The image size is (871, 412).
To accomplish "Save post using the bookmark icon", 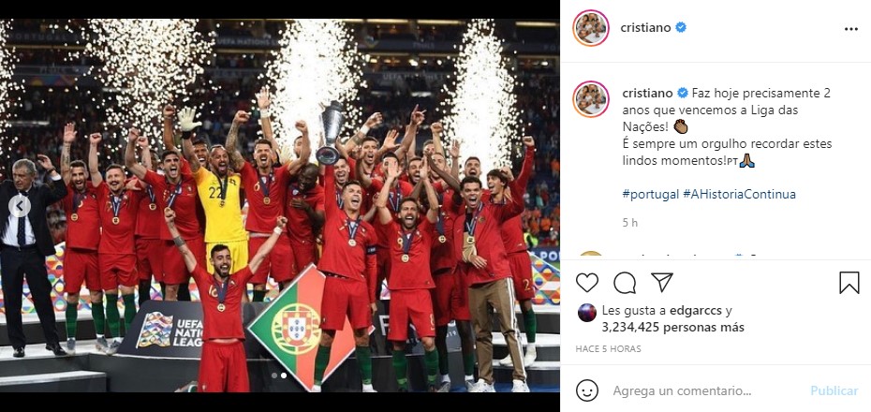I will point(849,283).
